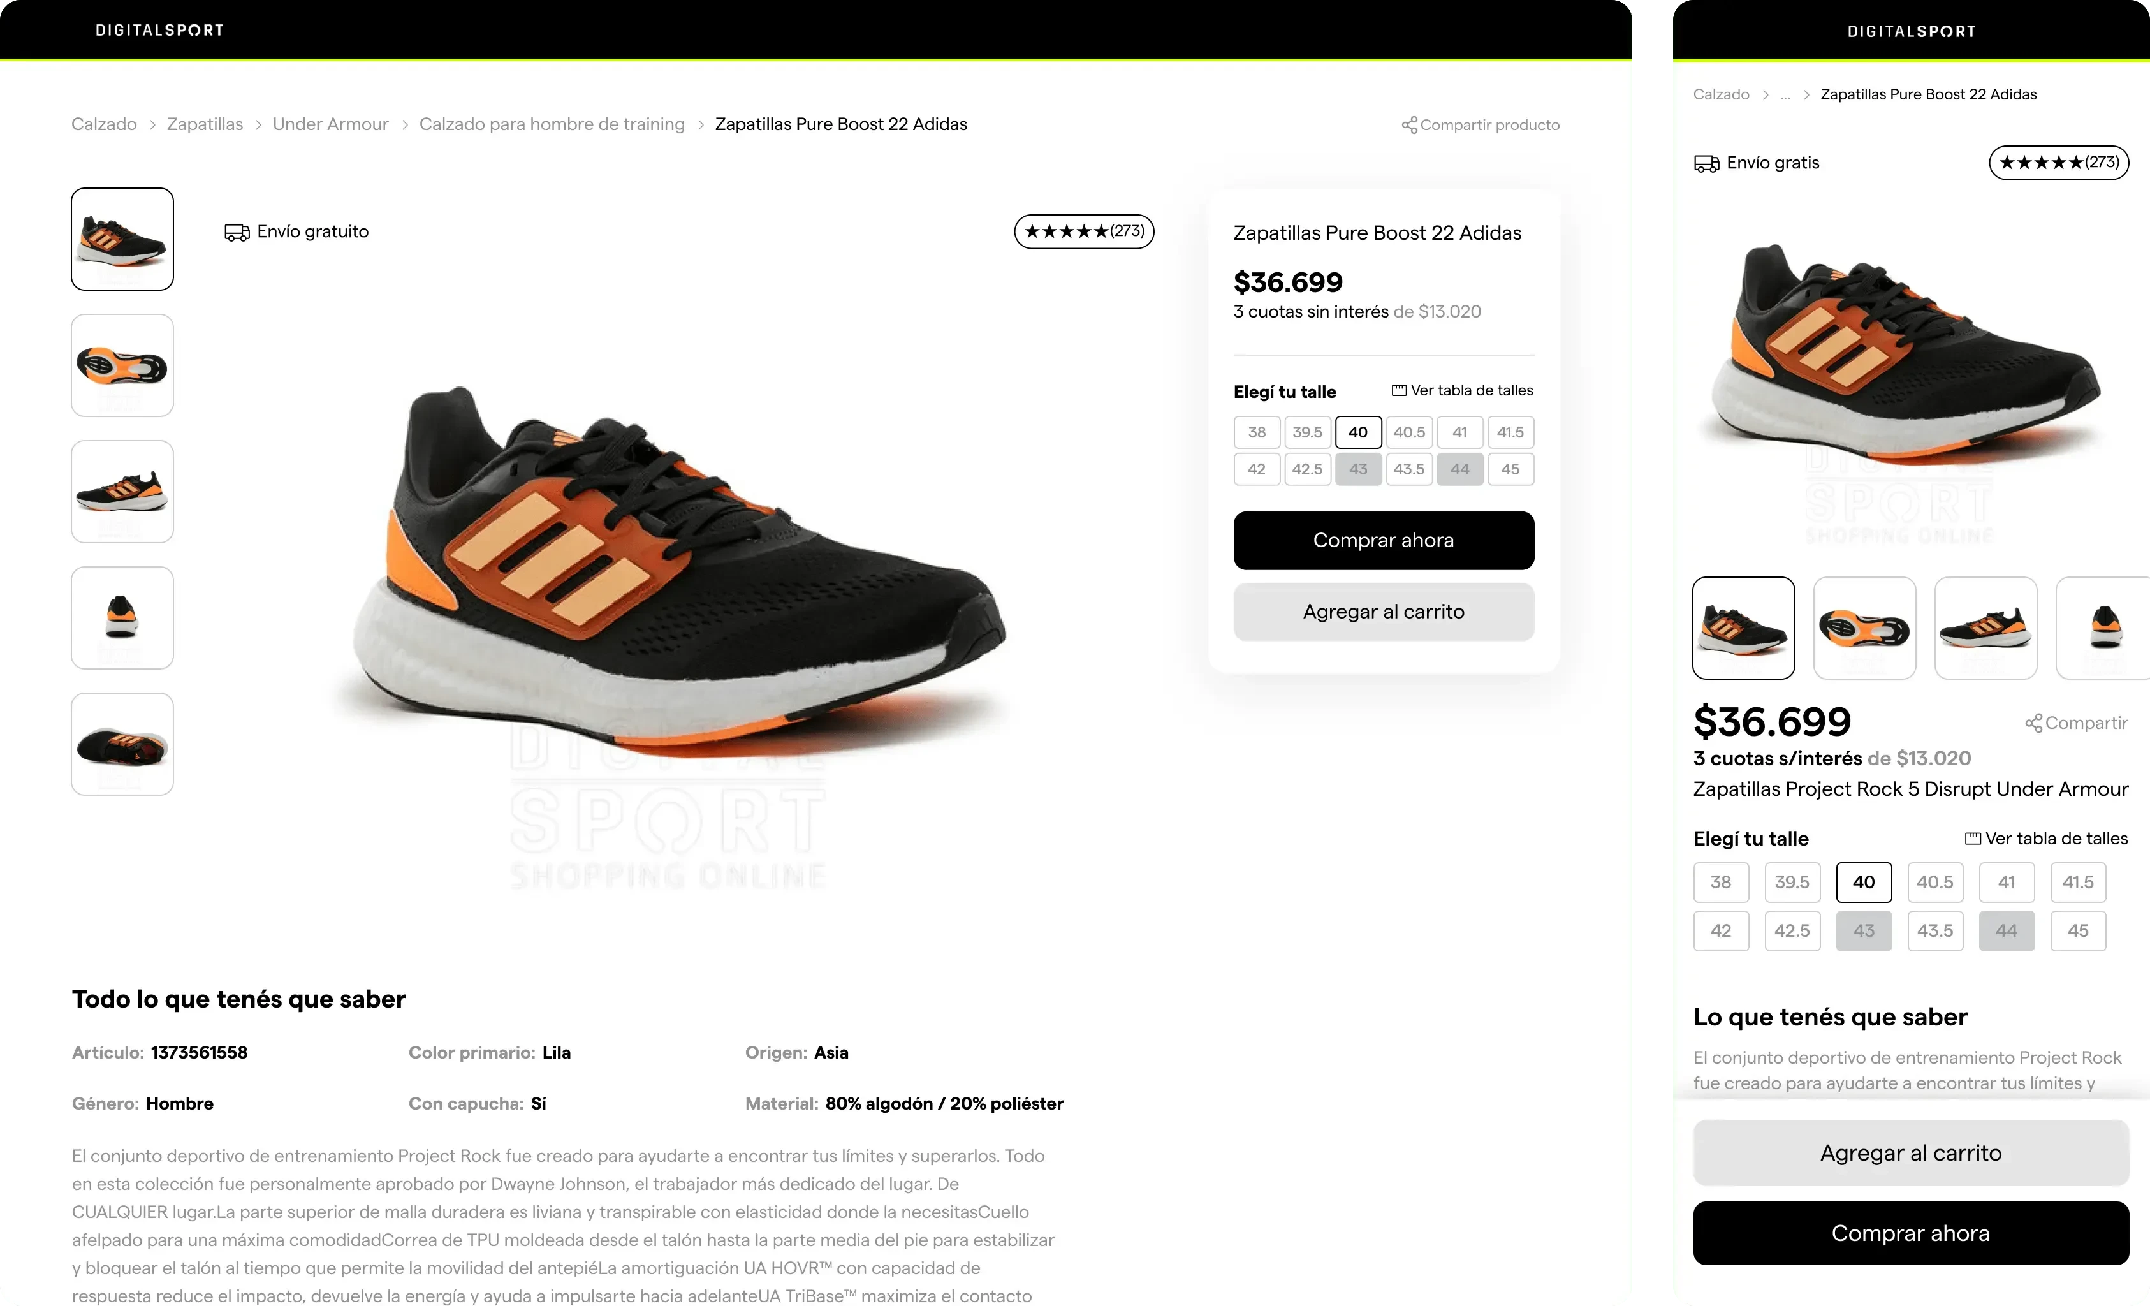The width and height of the screenshot is (2150, 1306).
Task: Click the mobile Compartir share icon
Action: point(2033,723)
